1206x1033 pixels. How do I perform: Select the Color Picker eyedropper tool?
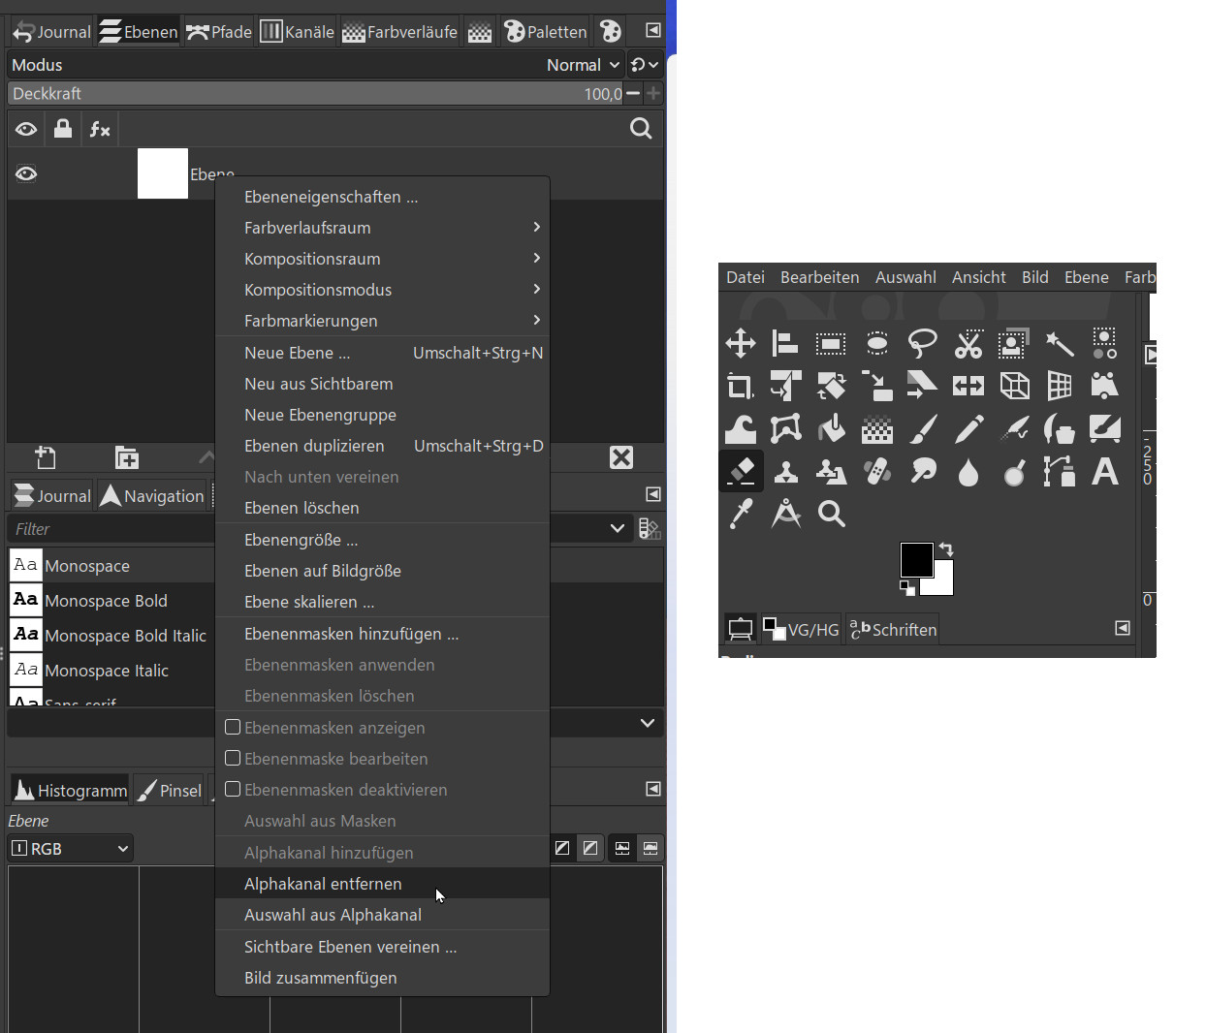(741, 514)
